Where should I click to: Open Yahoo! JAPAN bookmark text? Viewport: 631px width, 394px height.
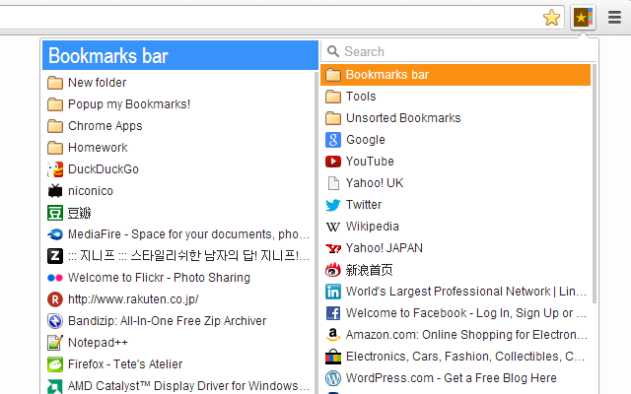pyautogui.click(x=385, y=248)
